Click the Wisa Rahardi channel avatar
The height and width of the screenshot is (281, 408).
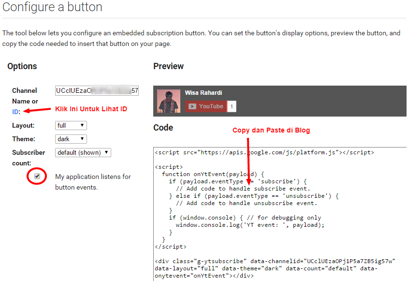[169, 101]
